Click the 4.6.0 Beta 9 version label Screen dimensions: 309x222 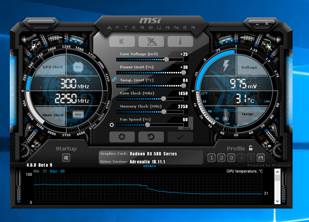pyautogui.click(x=39, y=165)
